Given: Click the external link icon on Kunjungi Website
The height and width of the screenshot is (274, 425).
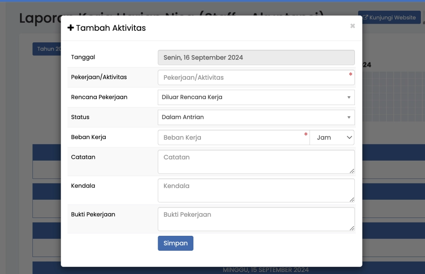Looking at the screenshot, I should (366, 17).
